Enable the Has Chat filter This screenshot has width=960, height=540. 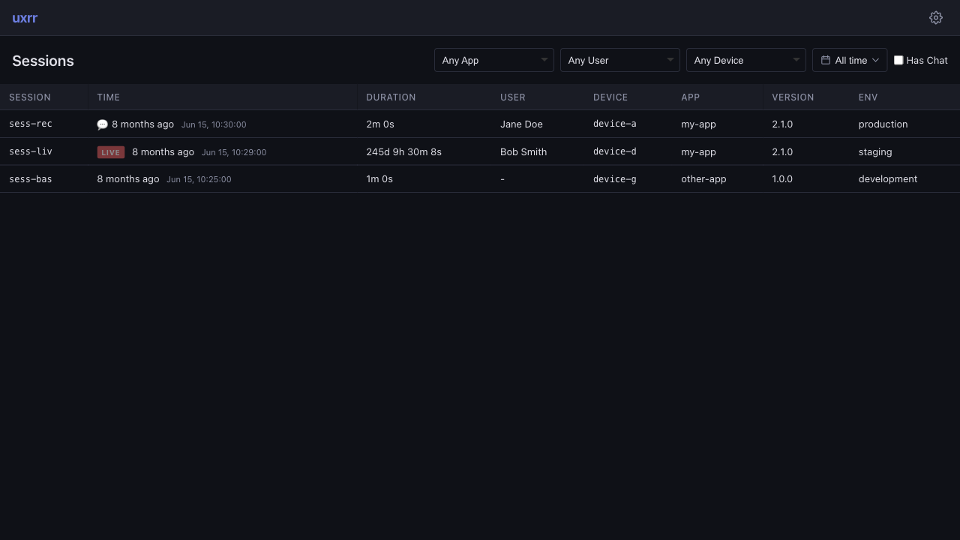(898, 60)
